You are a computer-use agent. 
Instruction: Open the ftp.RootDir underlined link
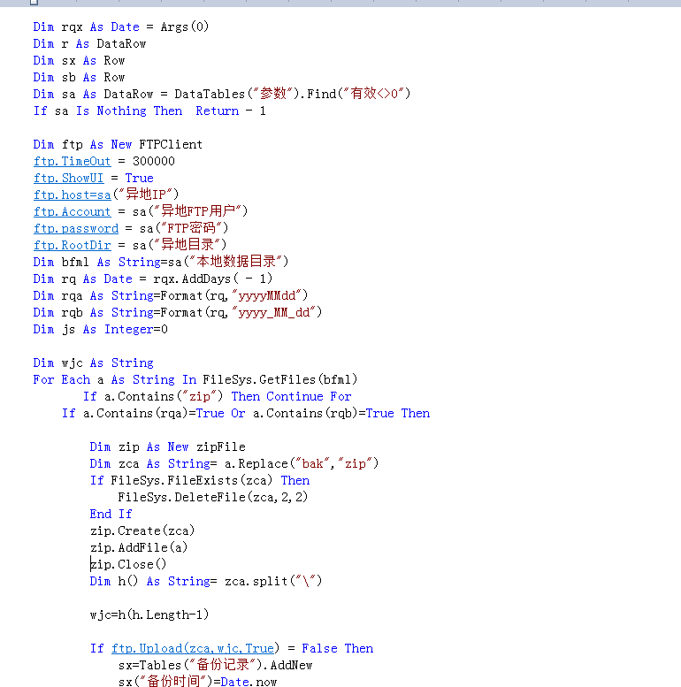[73, 245]
